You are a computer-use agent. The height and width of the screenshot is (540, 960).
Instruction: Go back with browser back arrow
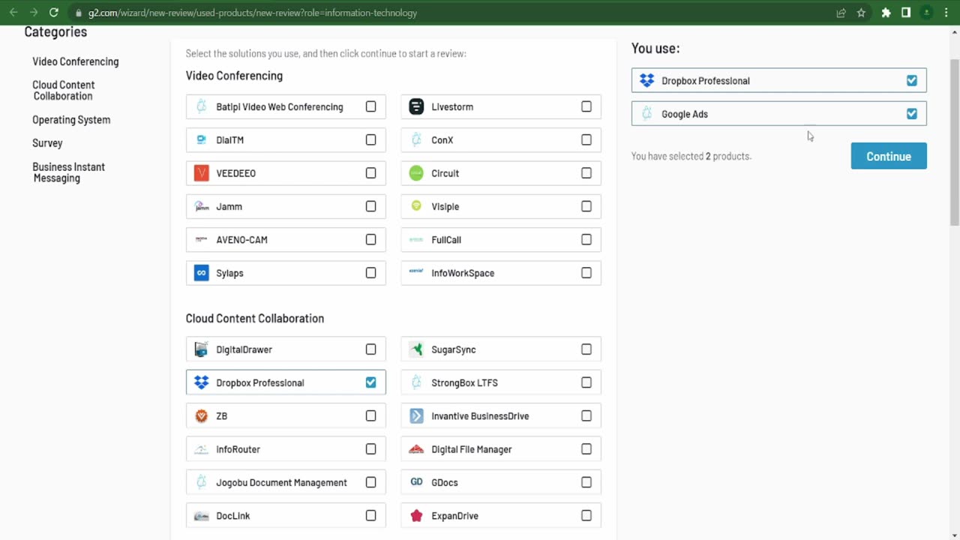(x=13, y=13)
